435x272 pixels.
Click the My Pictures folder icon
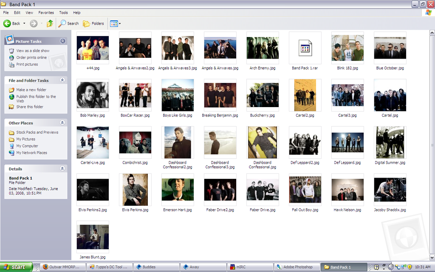[x=11, y=139]
